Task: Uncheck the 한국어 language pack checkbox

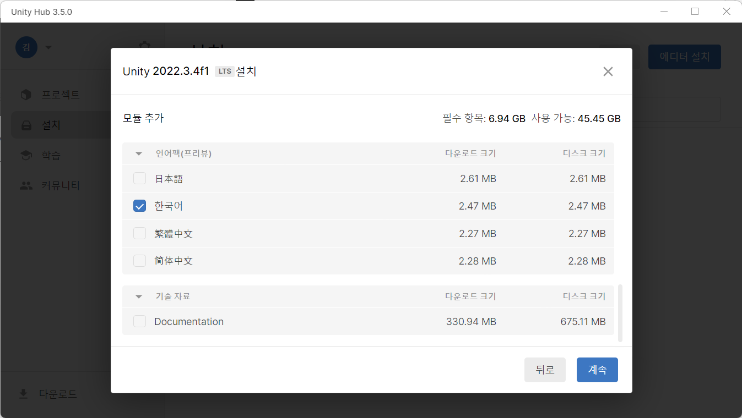Action: click(140, 206)
